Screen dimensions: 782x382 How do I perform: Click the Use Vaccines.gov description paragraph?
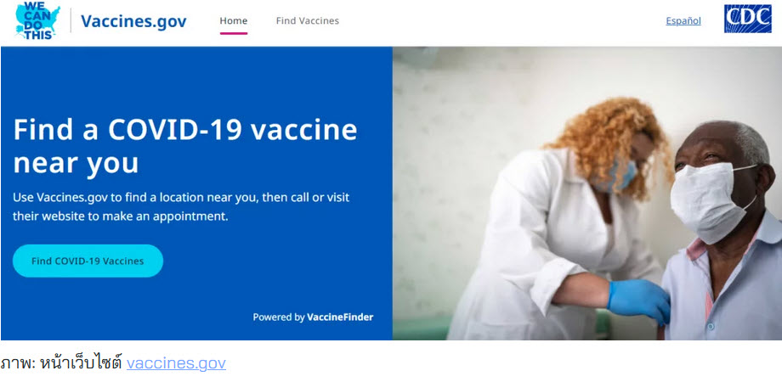(181, 207)
